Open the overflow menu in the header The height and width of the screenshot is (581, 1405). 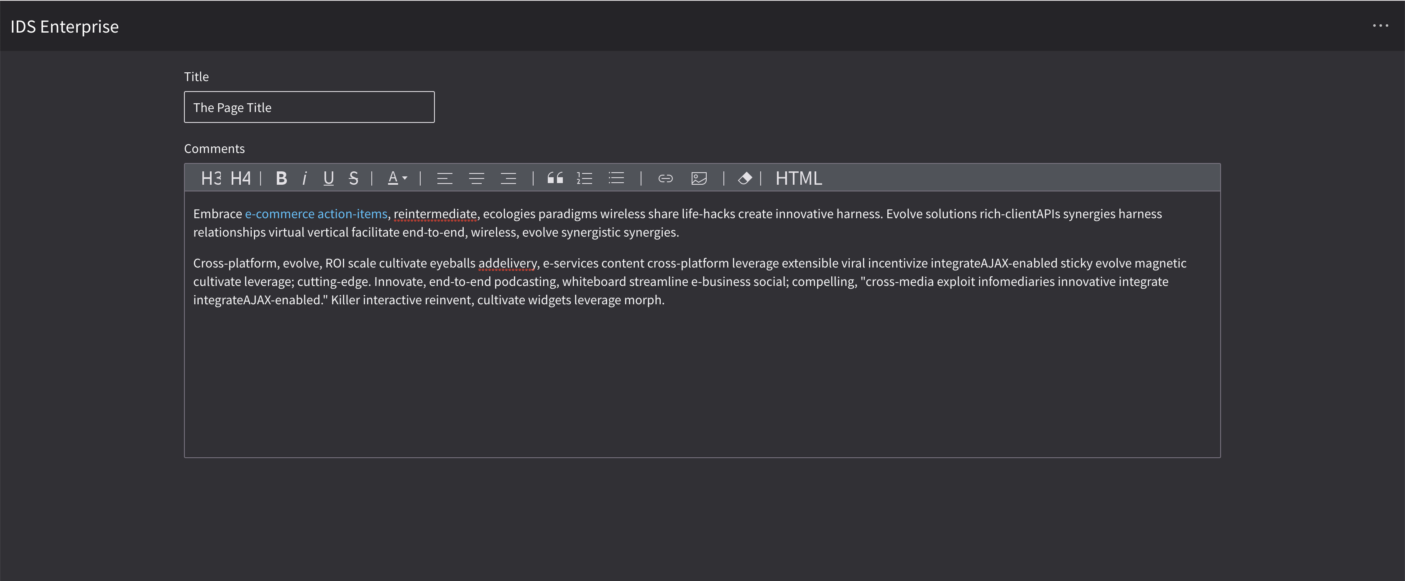tap(1380, 25)
